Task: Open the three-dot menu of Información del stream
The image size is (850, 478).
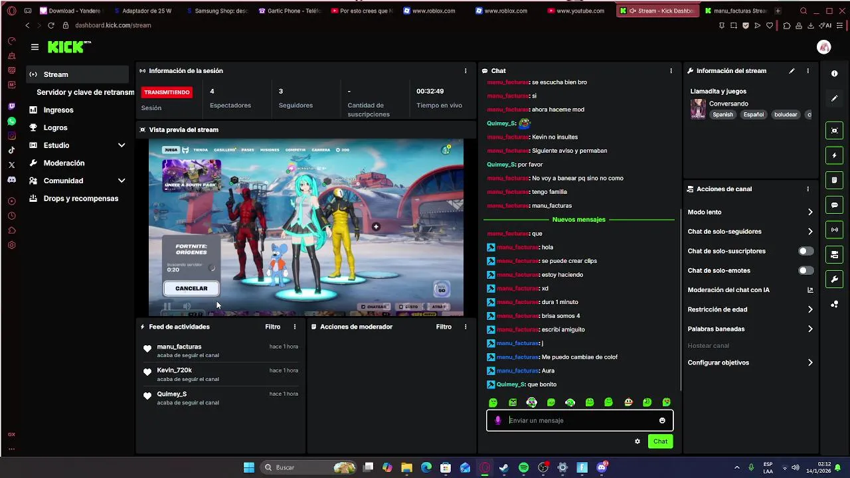Action: [807, 71]
